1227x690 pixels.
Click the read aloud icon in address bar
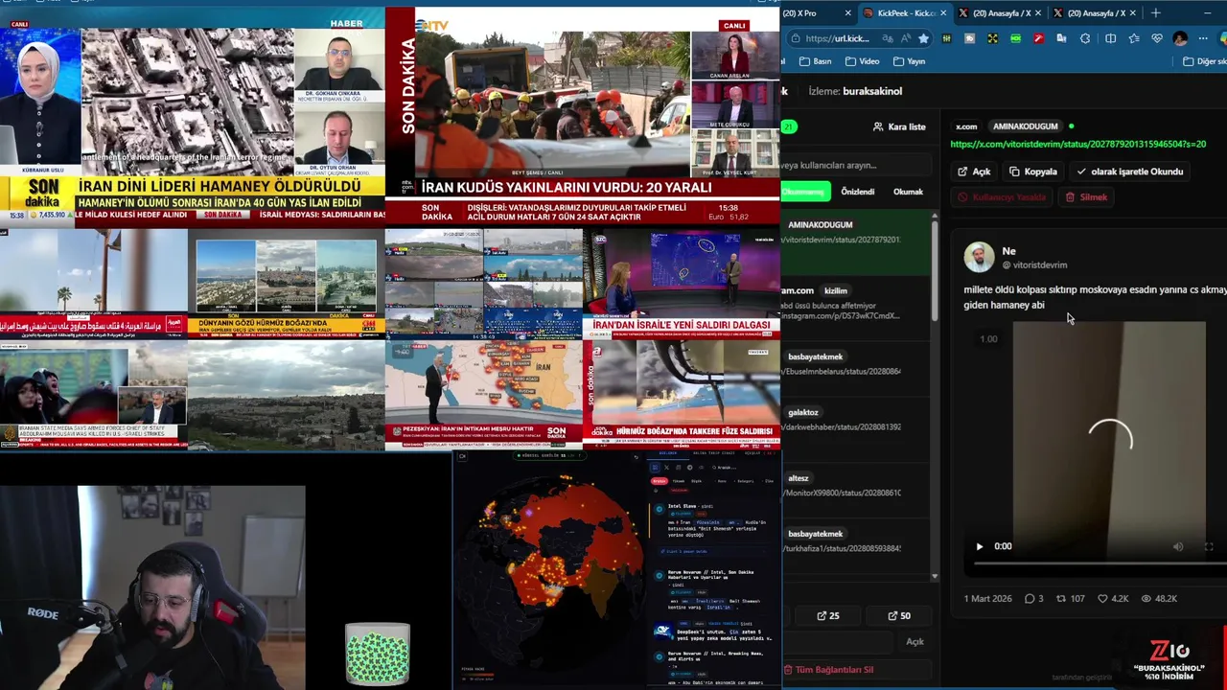pyautogui.click(x=906, y=38)
